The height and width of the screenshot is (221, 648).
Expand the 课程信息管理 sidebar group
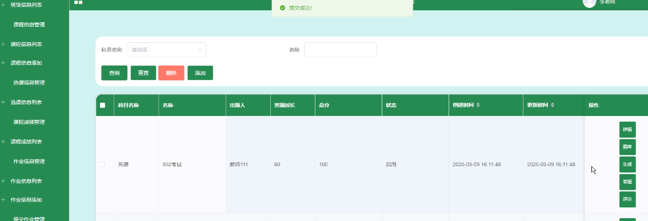click(29, 25)
